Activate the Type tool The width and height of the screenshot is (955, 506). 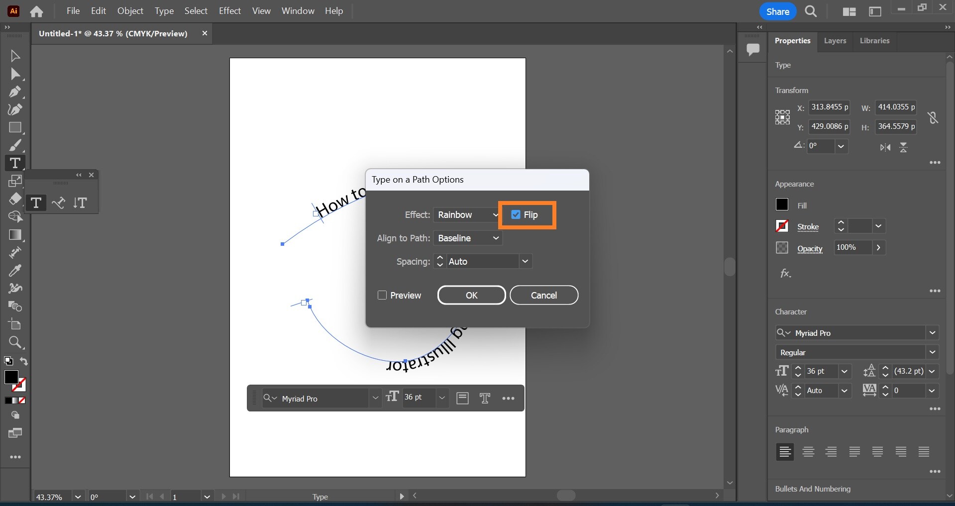[15, 163]
